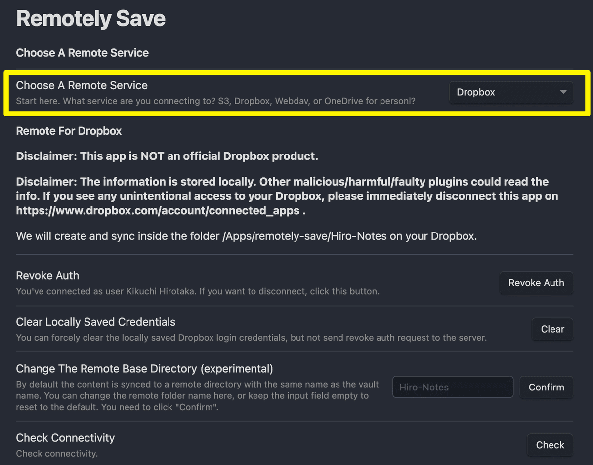Run the connectivity Check button

click(x=550, y=445)
